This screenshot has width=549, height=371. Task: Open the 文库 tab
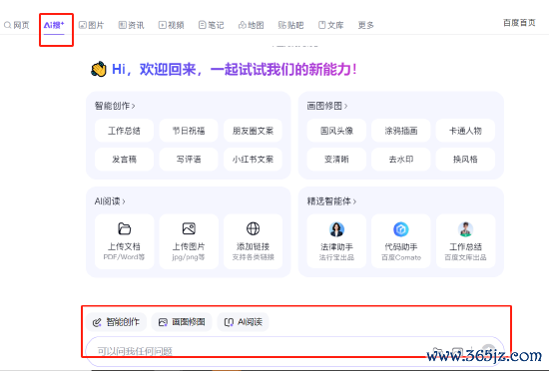point(330,25)
